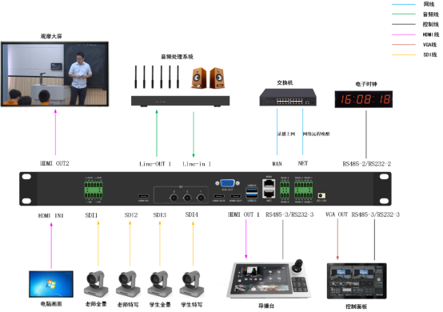Image resolution: width=443 pixels, height=312 pixels.
Task: Select the WAN port label
Action: pos(277,164)
